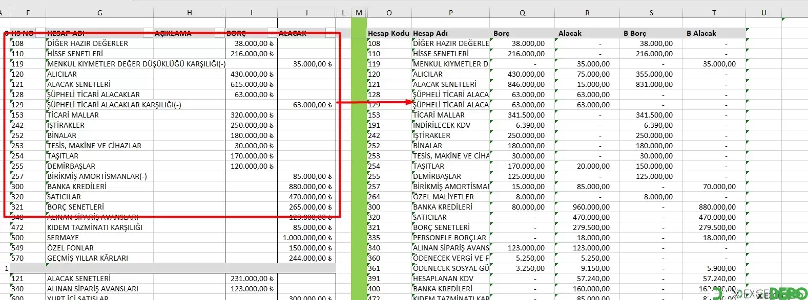Select column S header
Image resolution: width=808 pixels, height=300 pixels.
651,12
